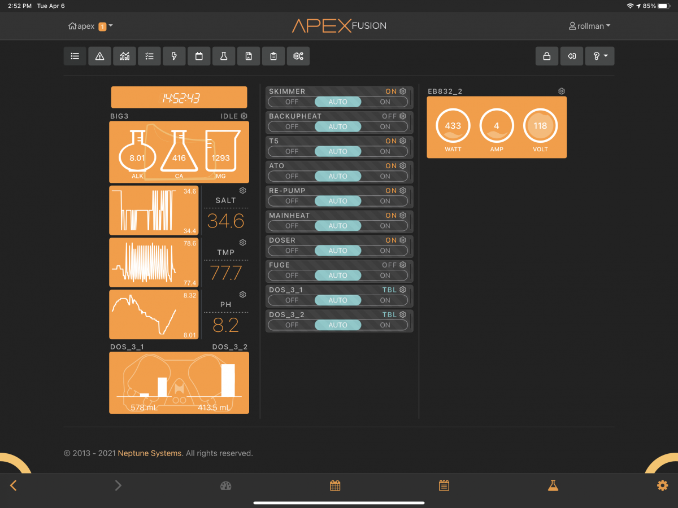Open the DOS dosing volume tile
Viewport: 678px width, 508px height.
tap(179, 383)
